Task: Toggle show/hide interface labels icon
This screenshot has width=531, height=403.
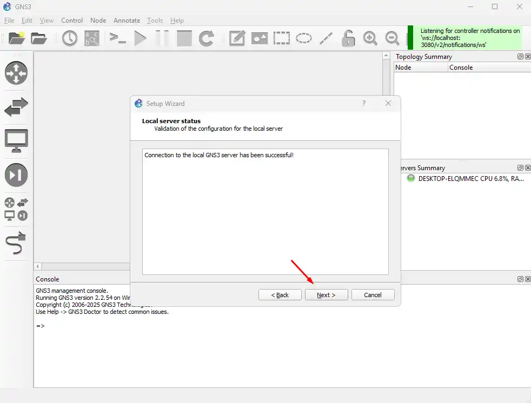Action: click(x=92, y=38)
